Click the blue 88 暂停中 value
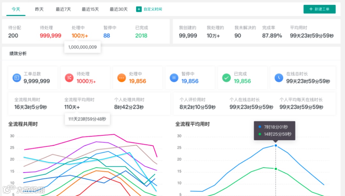 [107, 36]
